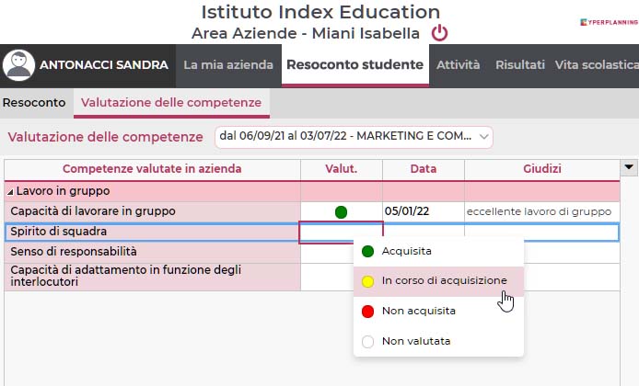Open the Vita scolastica tab
The image size is (639, 386).
[x=597, y=65]
